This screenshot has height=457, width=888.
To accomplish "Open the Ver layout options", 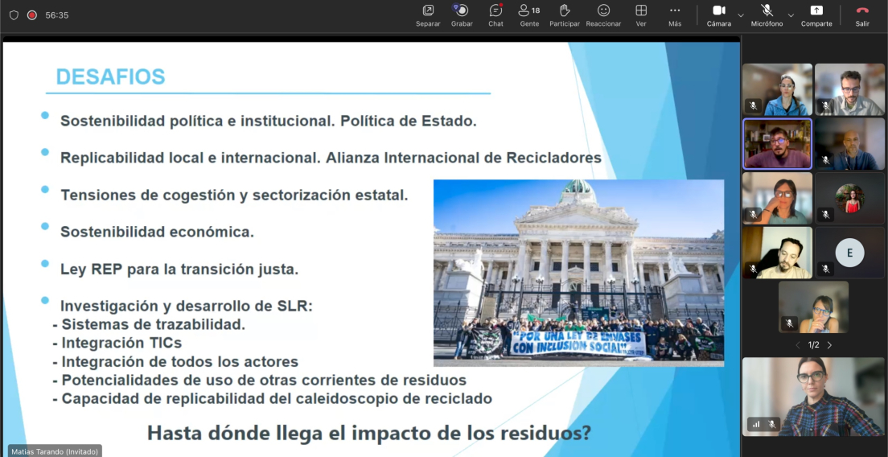I will pos(641,15).
